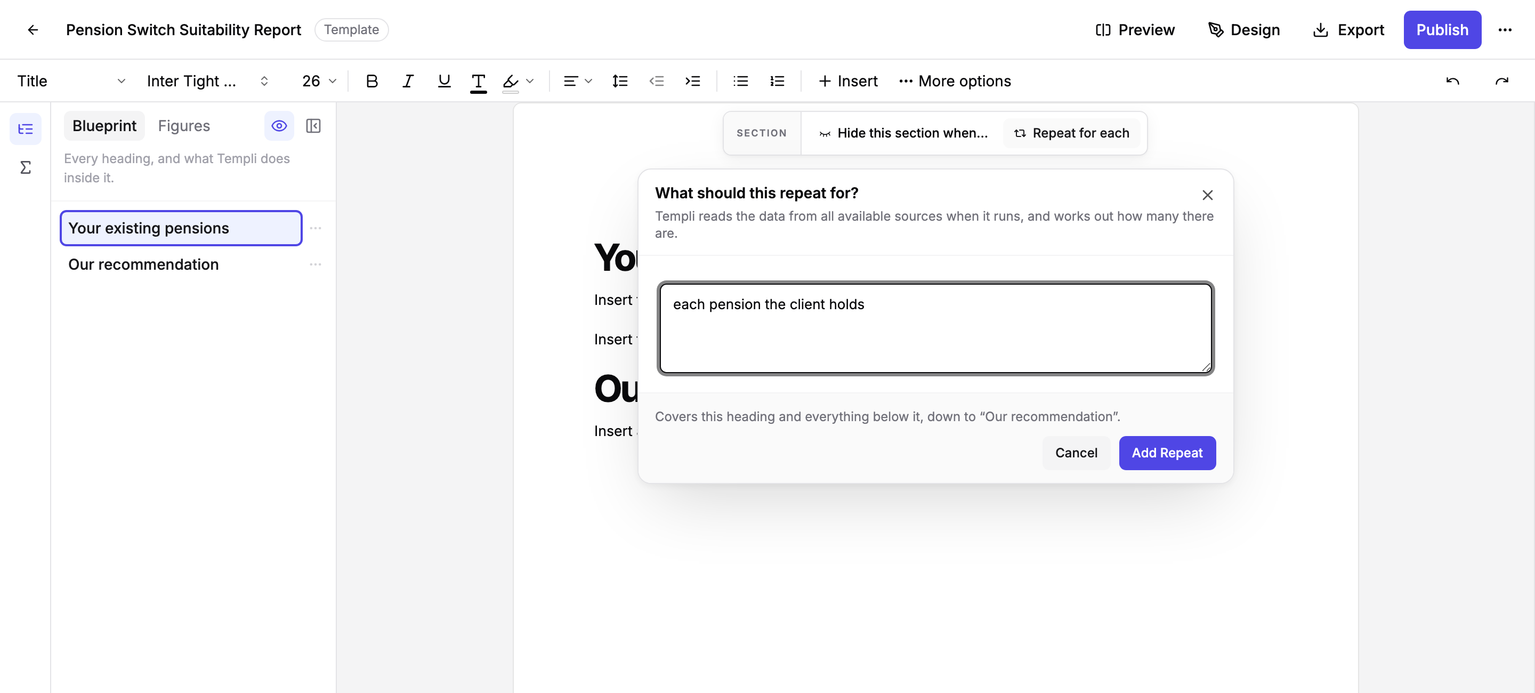Image resolution: width=1535 pixels, height=693 pixels.
Task: Select the Your existing pensions heading
Action: [181, 228]
